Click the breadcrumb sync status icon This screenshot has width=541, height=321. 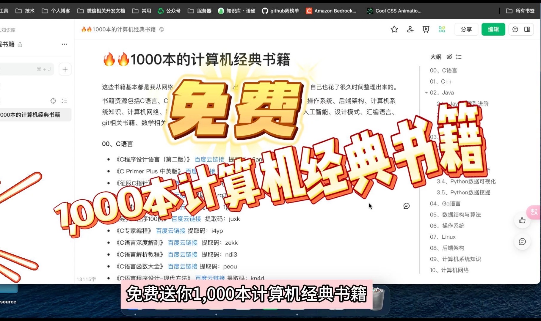pyautogui.click(x=161, y=29)
